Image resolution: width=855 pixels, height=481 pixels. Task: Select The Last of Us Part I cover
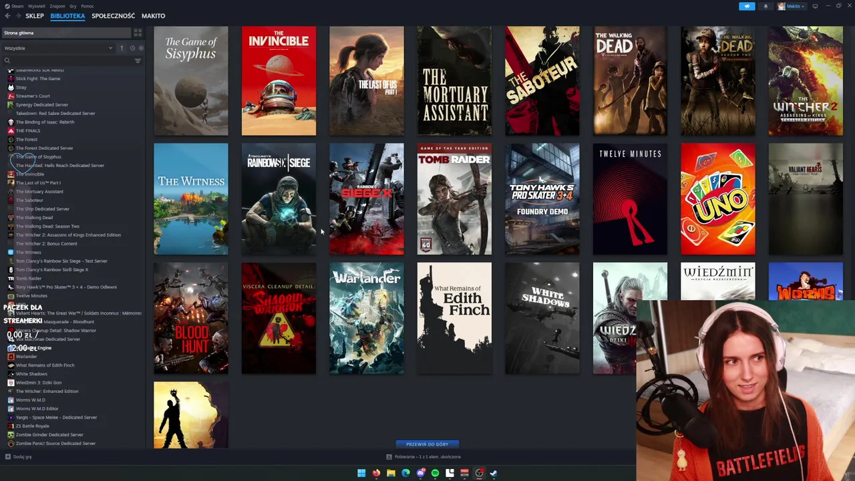pyautogui.click(x=367, y=81)
